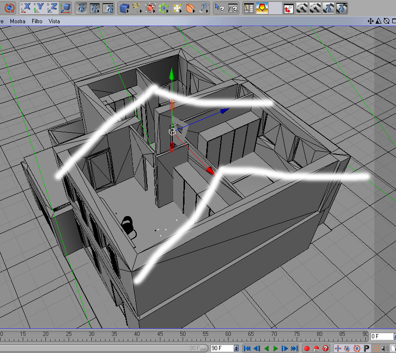Toggle sound playback speaker icon
This screenshot has height=353, width=396.
pyautogui.click(x=385, y=348)
